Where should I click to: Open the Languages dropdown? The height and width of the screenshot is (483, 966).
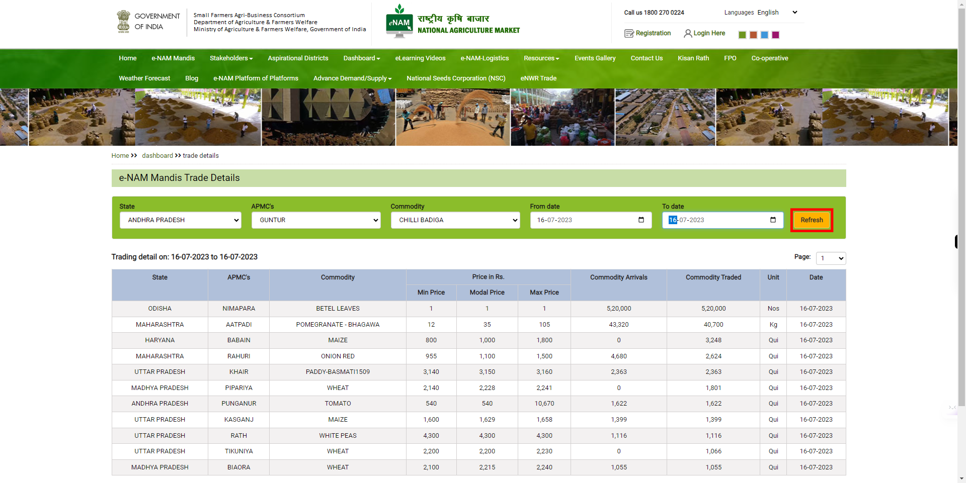(777, 13)
